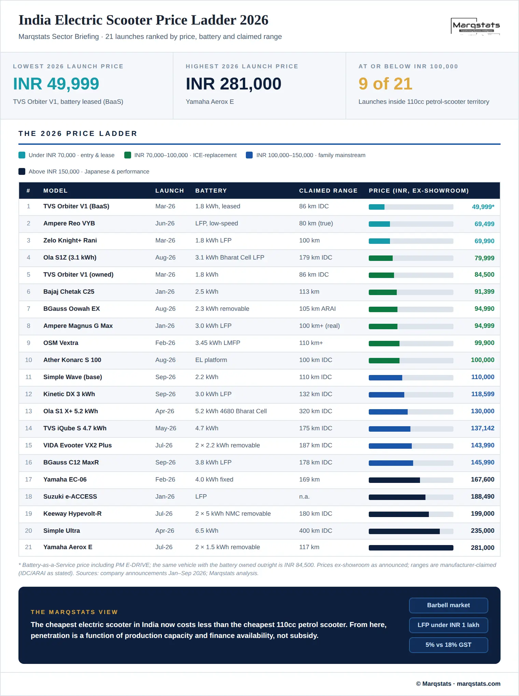Click the May-26 launch date

coord(166,428)
